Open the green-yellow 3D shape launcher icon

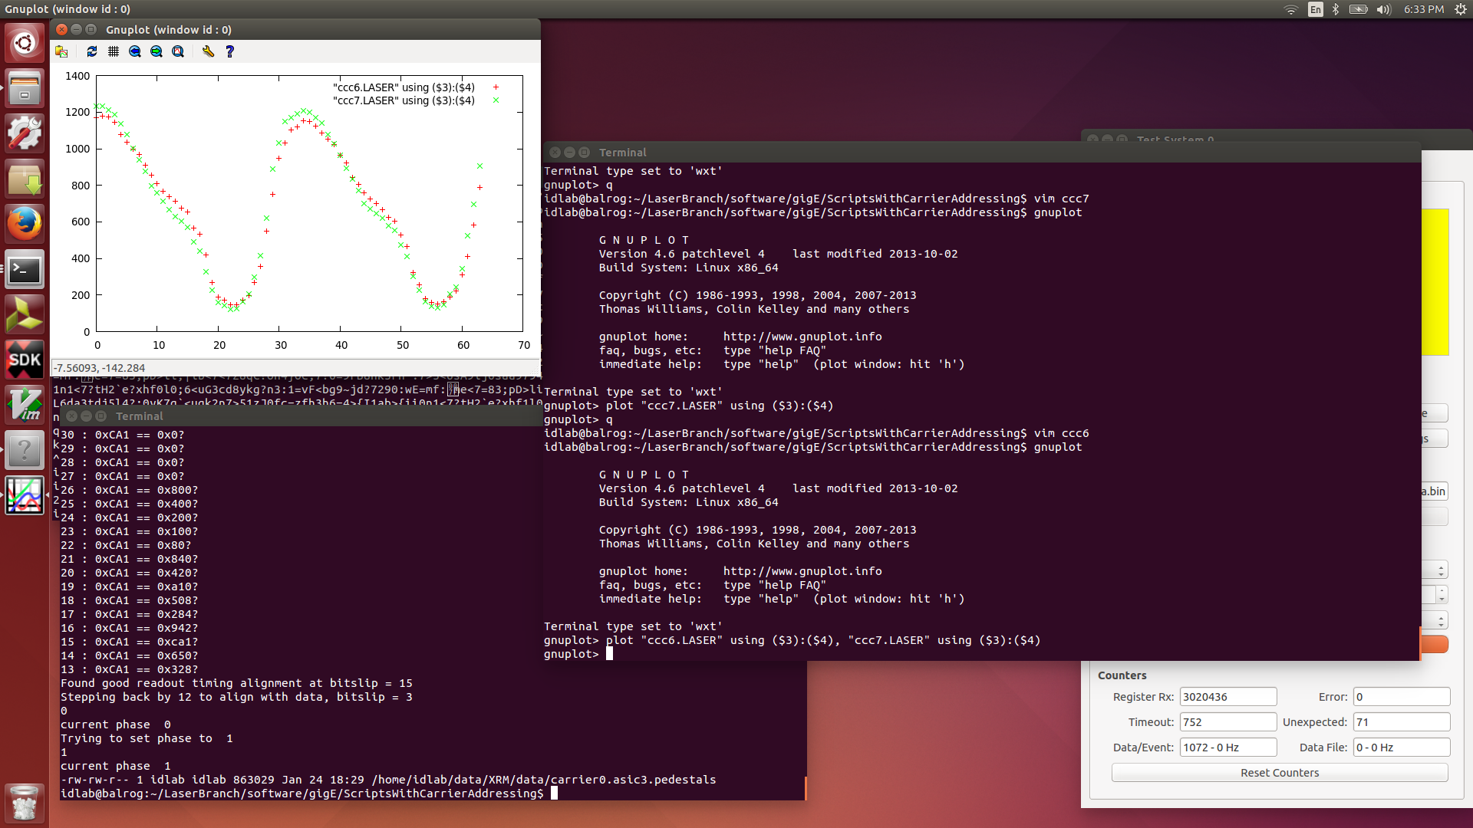(x=25, y=315)
